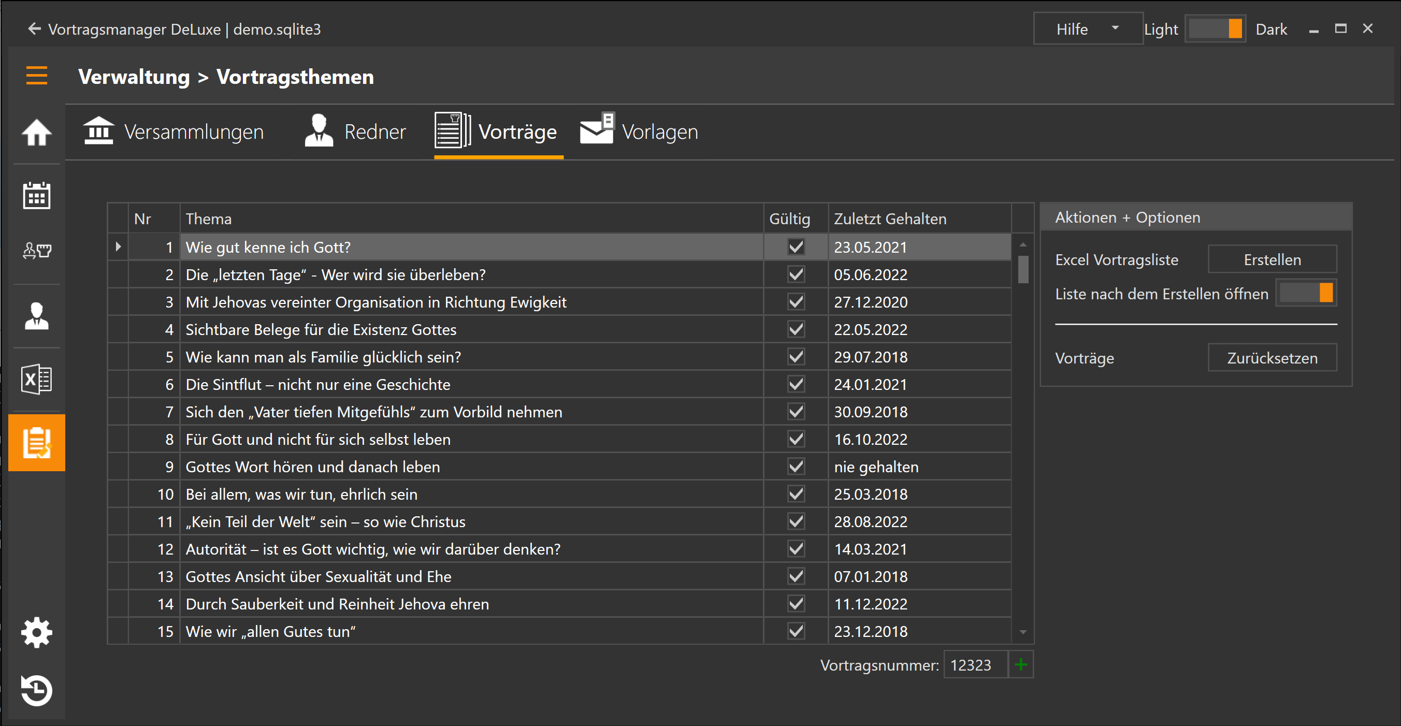Click row indicator arrow of row 1
Image resolution: width=1401 pixels, height=726 pixels.
coord(118,247)
